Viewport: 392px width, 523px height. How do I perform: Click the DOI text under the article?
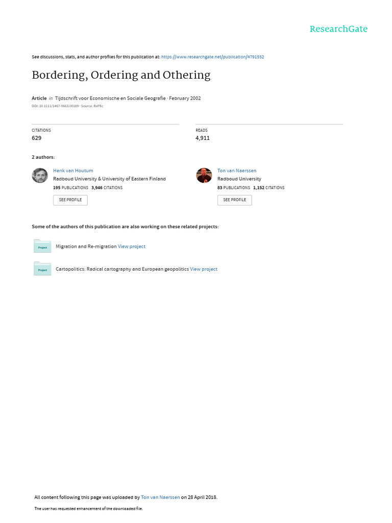(x=55, y=106)
